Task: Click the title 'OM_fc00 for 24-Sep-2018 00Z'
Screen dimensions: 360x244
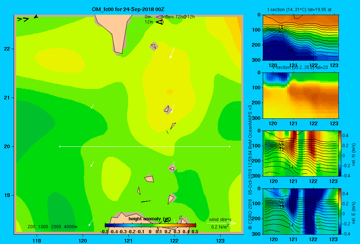Action: (128, 9)
